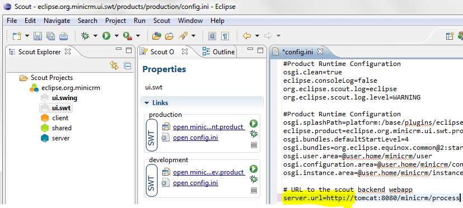The image size is (463, 208).
Task: Minimize the Scout Explorer panel
Action: (x=119, y=49)
